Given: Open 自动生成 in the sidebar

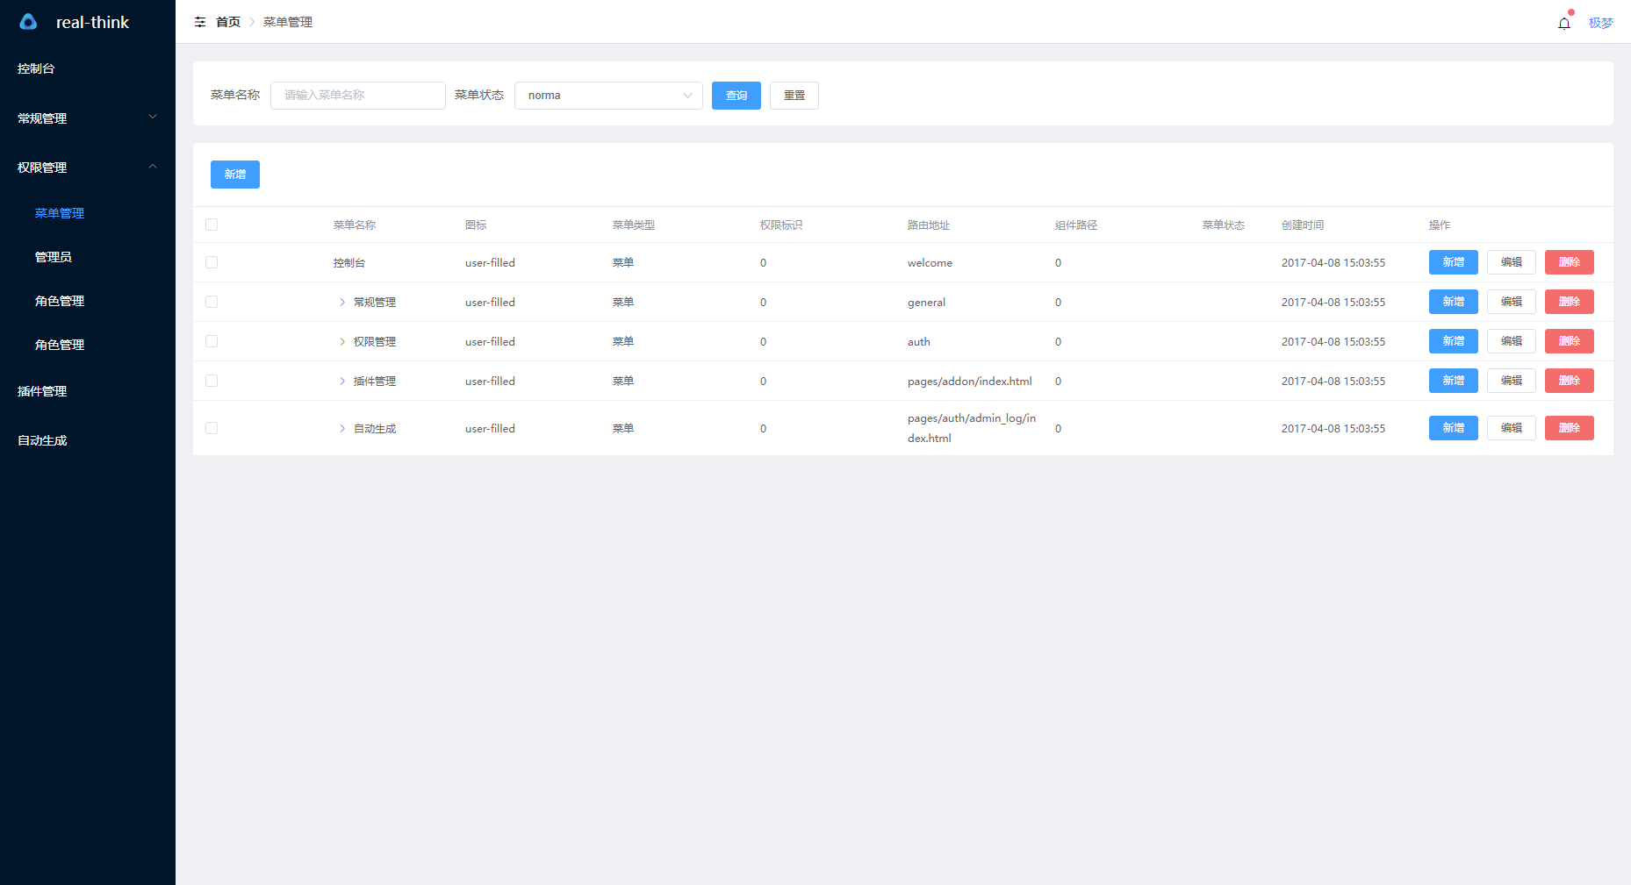Looking at the screenshot, I should point(88,440).
